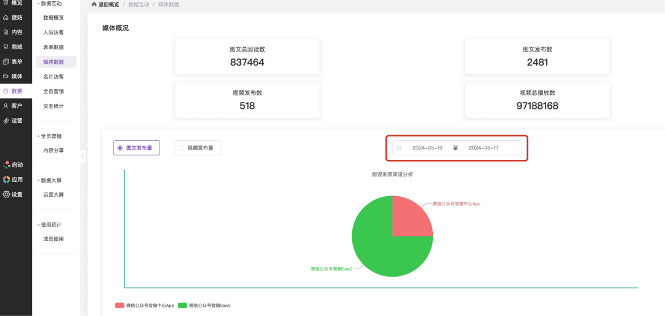
Task: Open 设置 gear icon in sidebar
Action: [6, 194]
